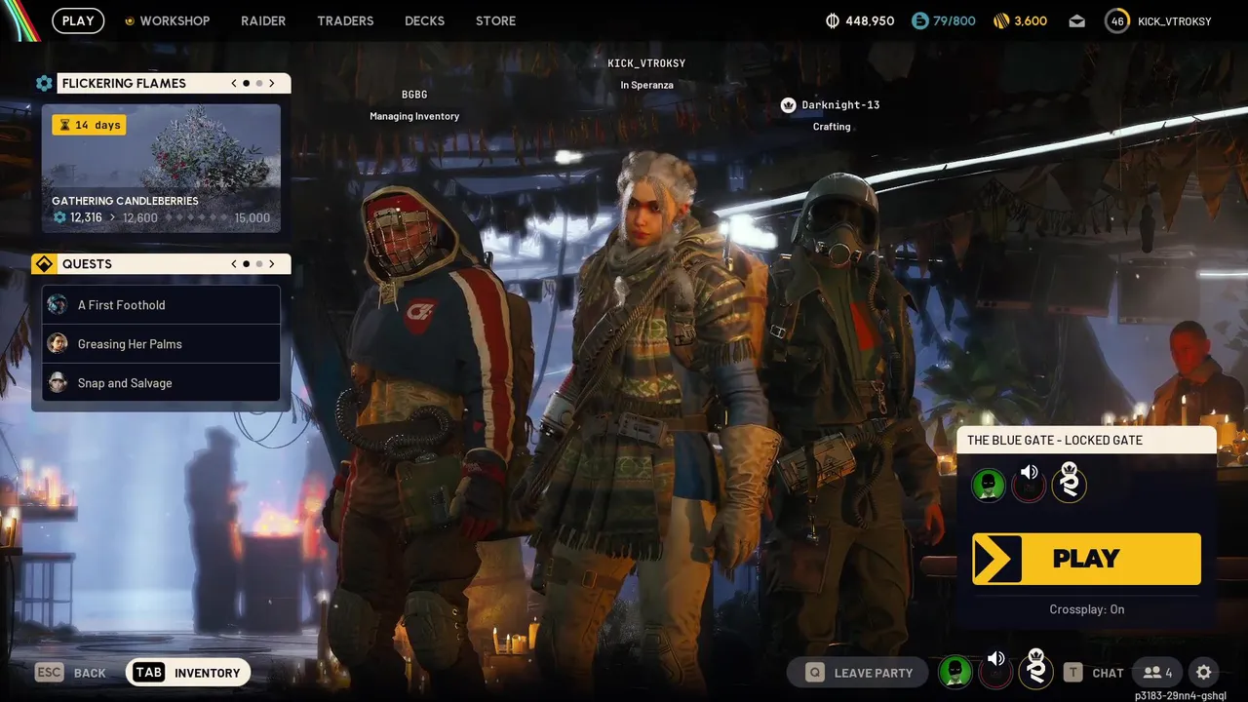Click The Blue Gate - Locked Gate header
The height and width of the screenshot is (702, 1248).
coord(1086,440)
